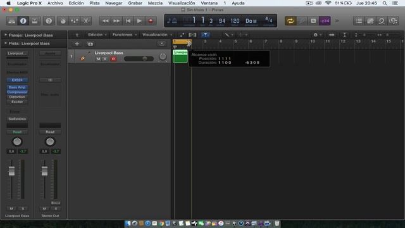This screenshot has width=405, height=228.
Task: Mute the Liverpool Bass track
Action: [99, 59]
